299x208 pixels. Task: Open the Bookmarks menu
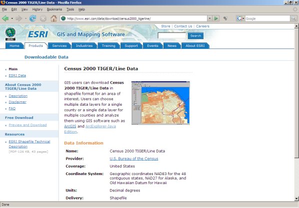pos(54,9)
